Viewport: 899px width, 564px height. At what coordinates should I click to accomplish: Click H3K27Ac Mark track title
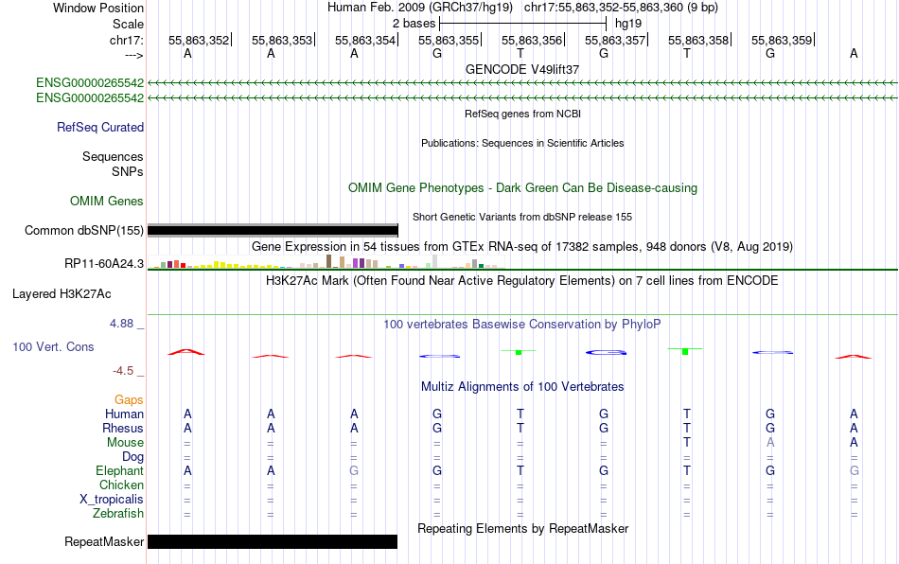[x=522, y=280]
